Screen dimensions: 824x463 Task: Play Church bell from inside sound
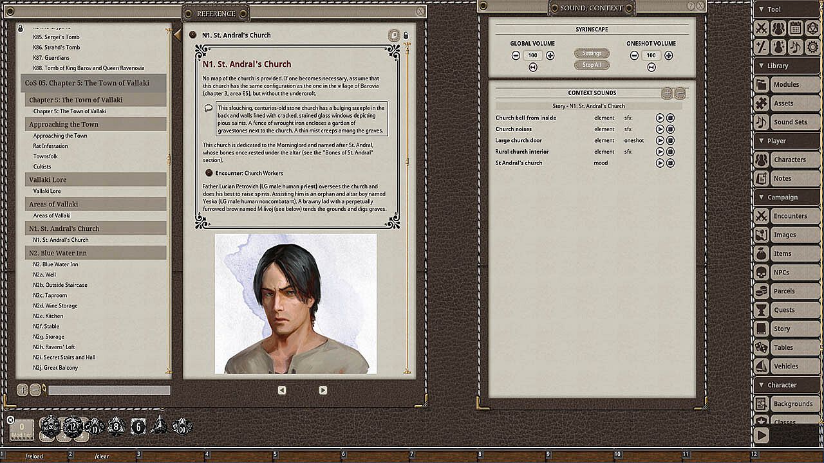click(660, 118)
